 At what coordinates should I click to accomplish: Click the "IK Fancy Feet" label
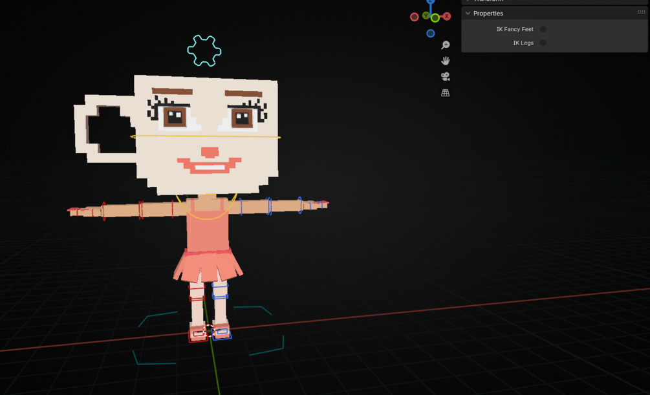[515, 30]
